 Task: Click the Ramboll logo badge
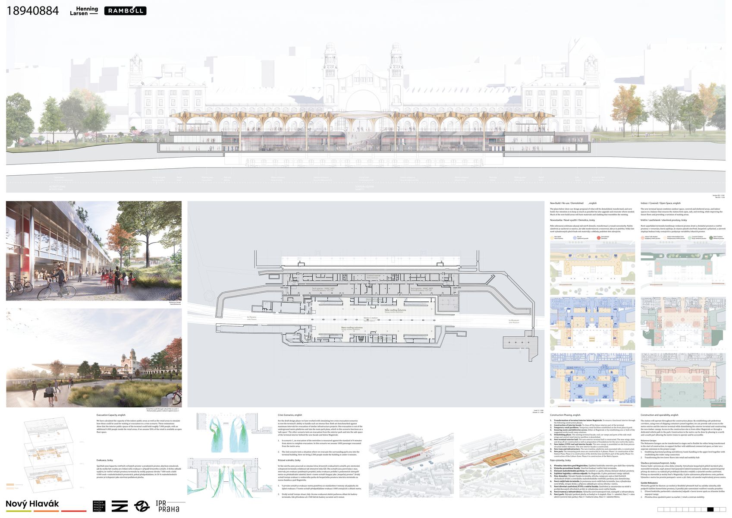pos(126,11)
